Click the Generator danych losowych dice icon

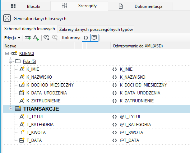pyautogui.click(x=7, y=18)
